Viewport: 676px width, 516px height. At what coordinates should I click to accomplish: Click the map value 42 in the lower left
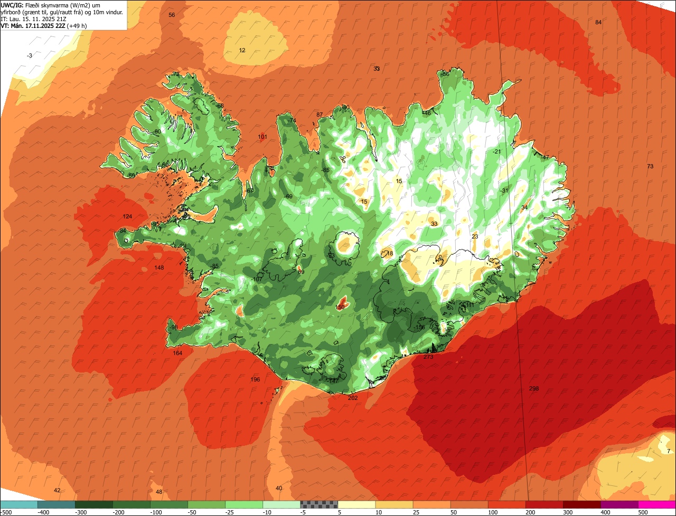pyautogui.click(x=57, y=490)
